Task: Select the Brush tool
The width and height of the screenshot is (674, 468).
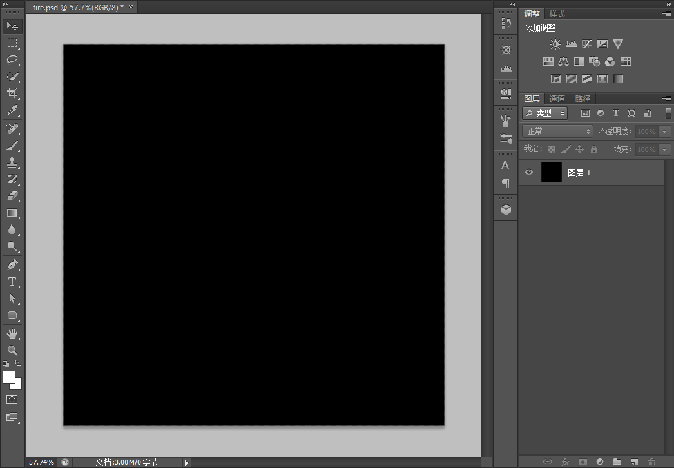Action: 12,146
